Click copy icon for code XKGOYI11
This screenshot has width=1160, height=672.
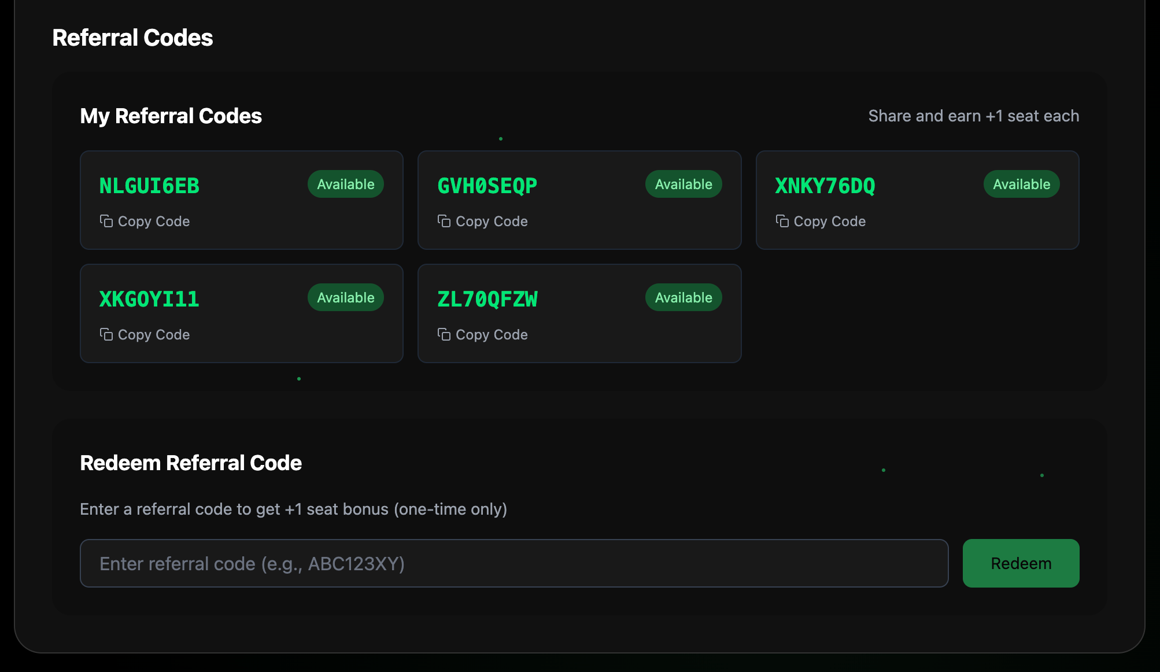click(106, 334)
